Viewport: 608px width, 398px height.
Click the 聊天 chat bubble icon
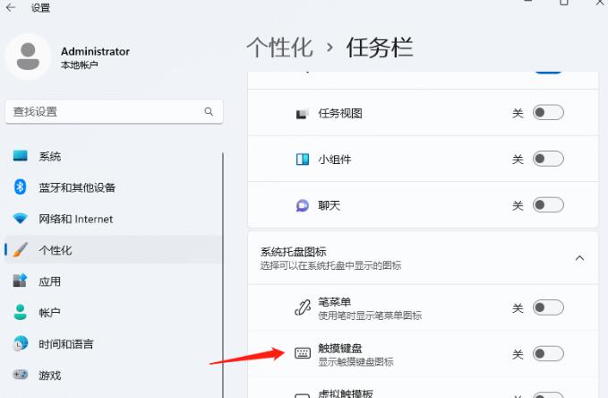(303, 205)
